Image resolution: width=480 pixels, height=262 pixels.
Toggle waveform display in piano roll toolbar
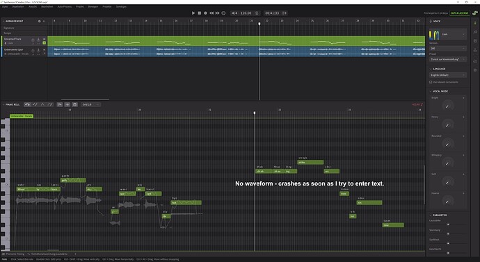pos(60,104)
